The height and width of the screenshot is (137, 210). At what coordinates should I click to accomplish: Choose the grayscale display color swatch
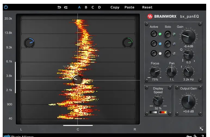coord(153,112)
